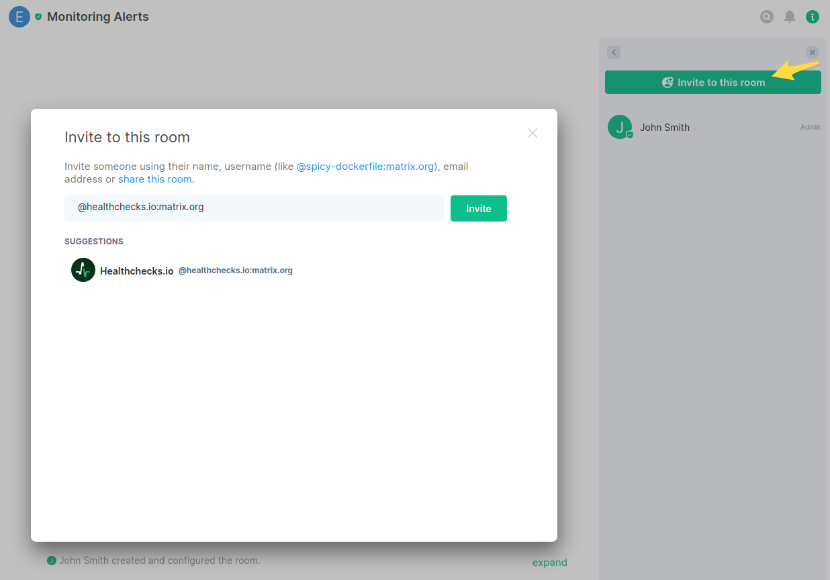Viewport: 830px width, 580px height.
Task: Open notifications via the bell icon
Action: pos(790,17)
